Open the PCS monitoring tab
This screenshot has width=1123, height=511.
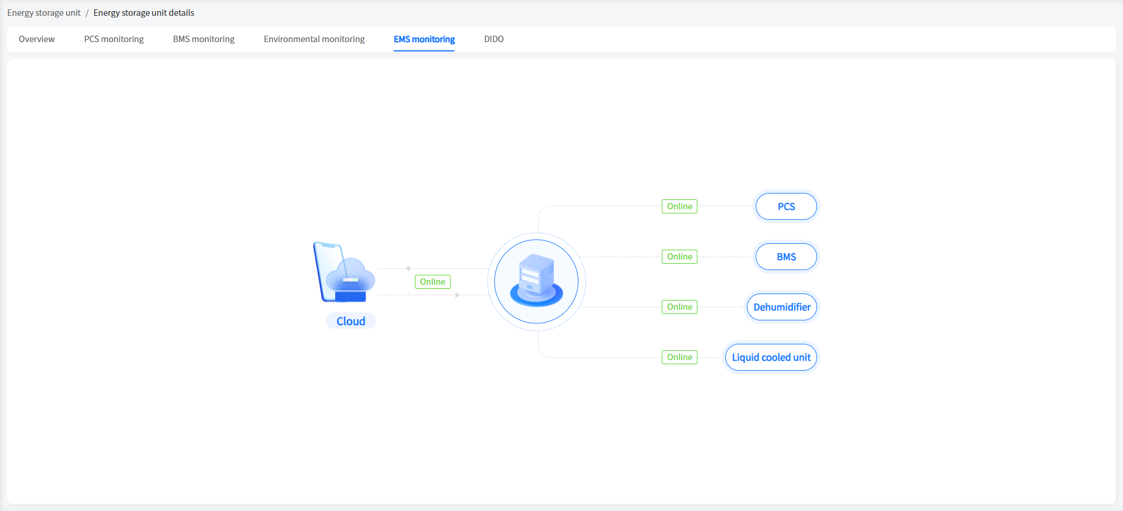114,39
